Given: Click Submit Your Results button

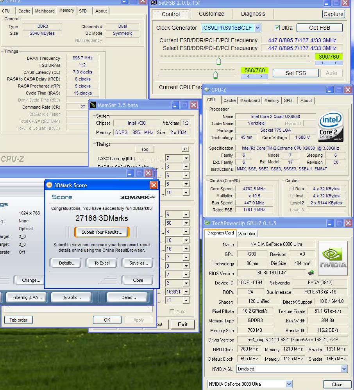Looking at the screenshot, I should (x=102, y=232).
